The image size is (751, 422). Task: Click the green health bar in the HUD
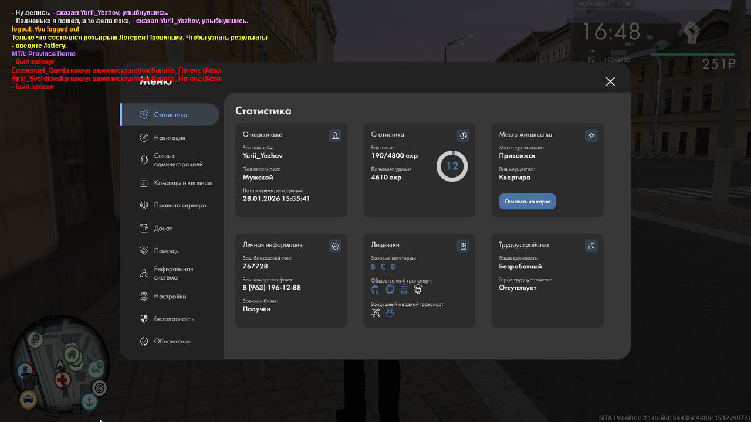pyautogui.click(x=693, y=54)
